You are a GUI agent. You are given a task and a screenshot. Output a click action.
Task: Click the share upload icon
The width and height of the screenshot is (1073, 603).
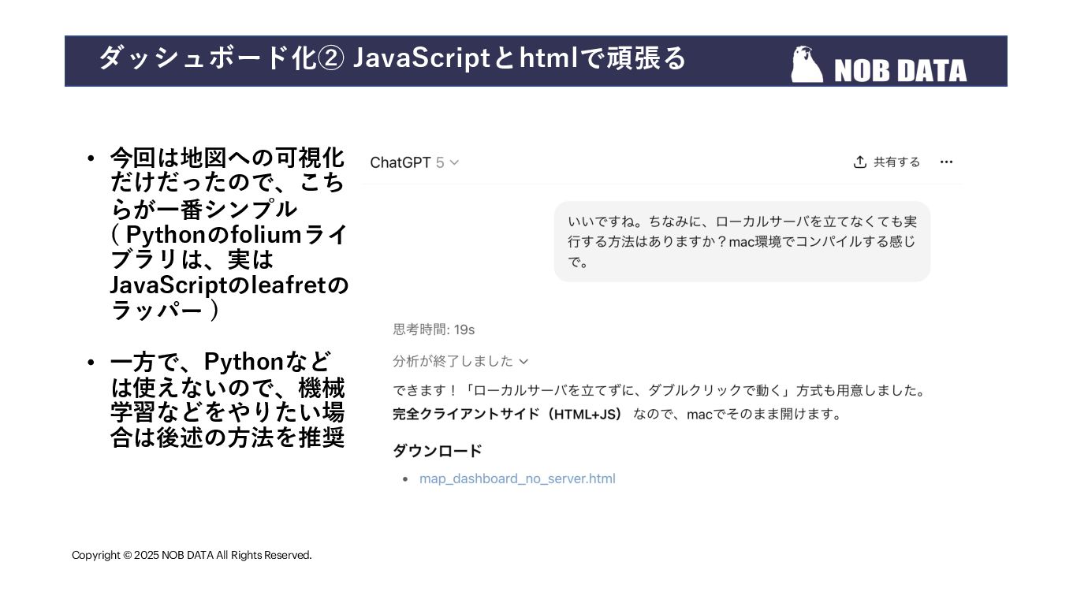coord(860,162)
